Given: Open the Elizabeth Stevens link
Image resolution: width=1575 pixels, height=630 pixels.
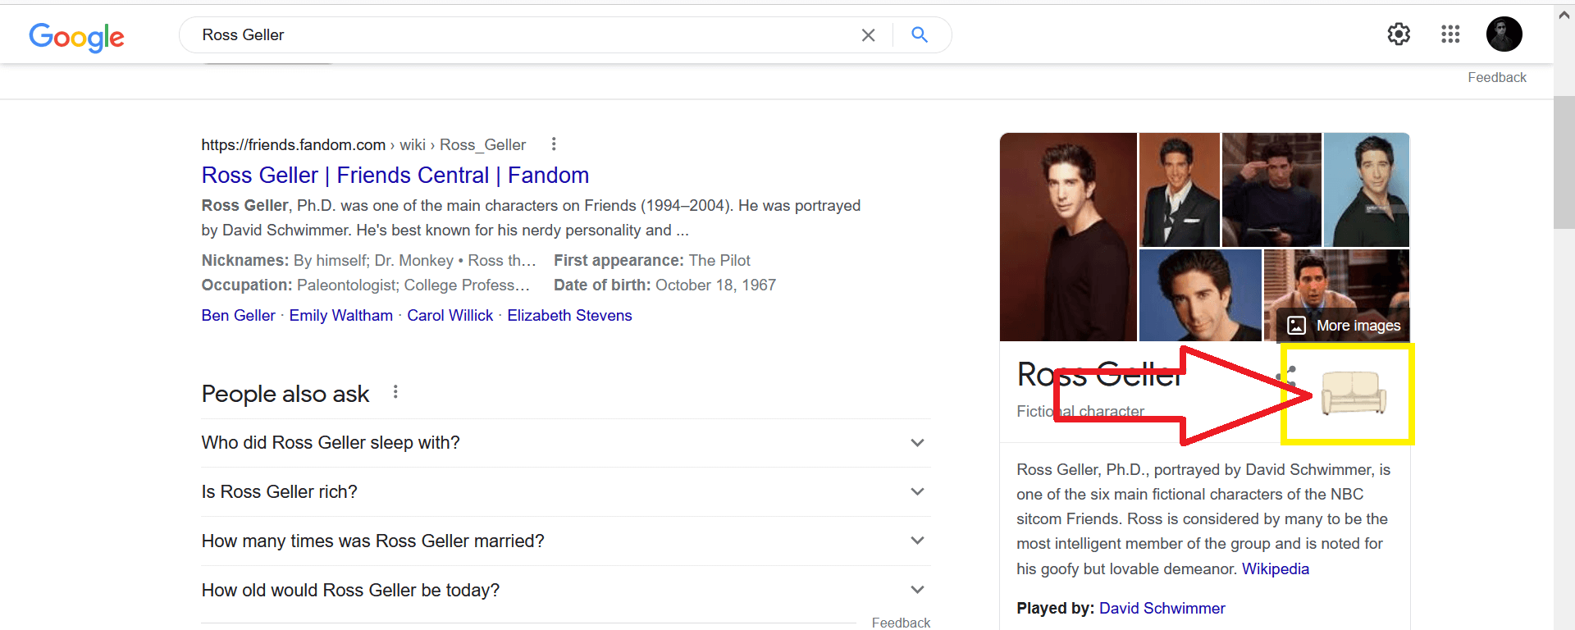Looking at the screenshot, I should (x=569, y=316).
